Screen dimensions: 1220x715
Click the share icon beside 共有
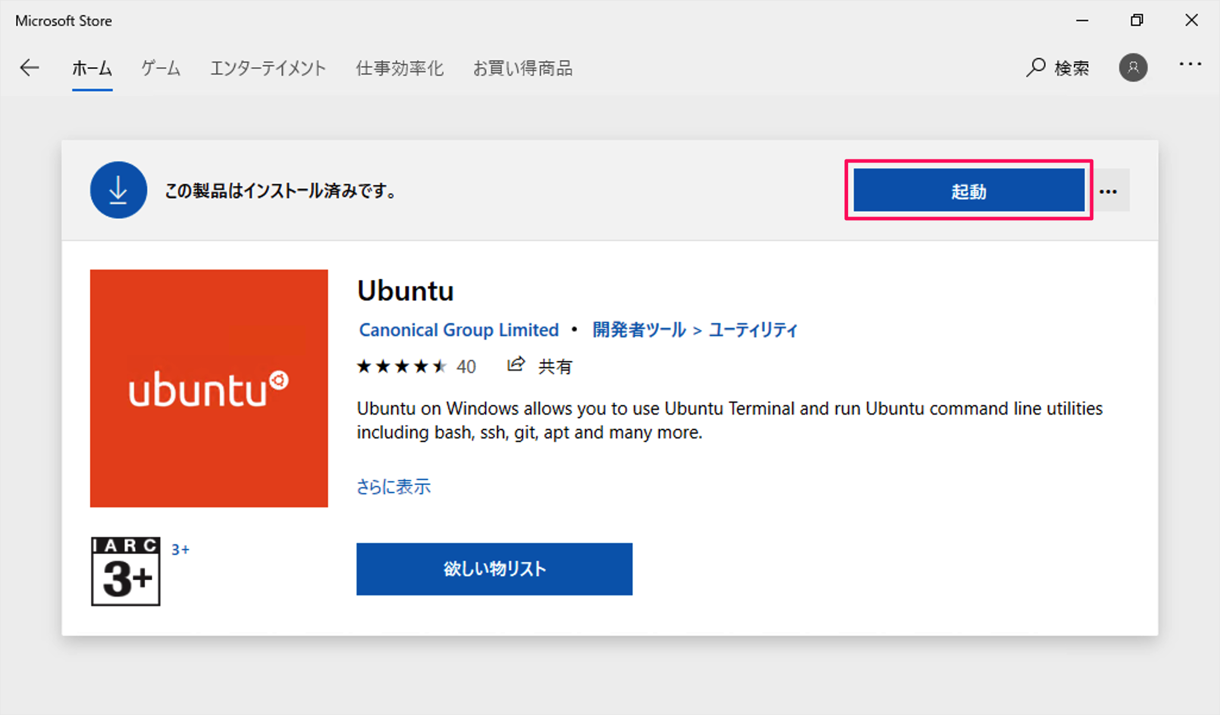(x=516, y=365)
